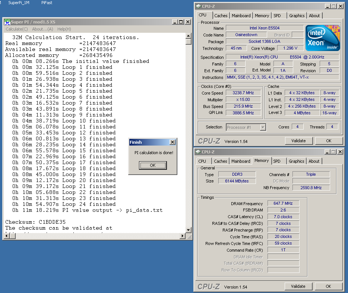Click the Name field Intel Xeon E5504
Screen dimensions: 348x293
[x=265, y=28]
